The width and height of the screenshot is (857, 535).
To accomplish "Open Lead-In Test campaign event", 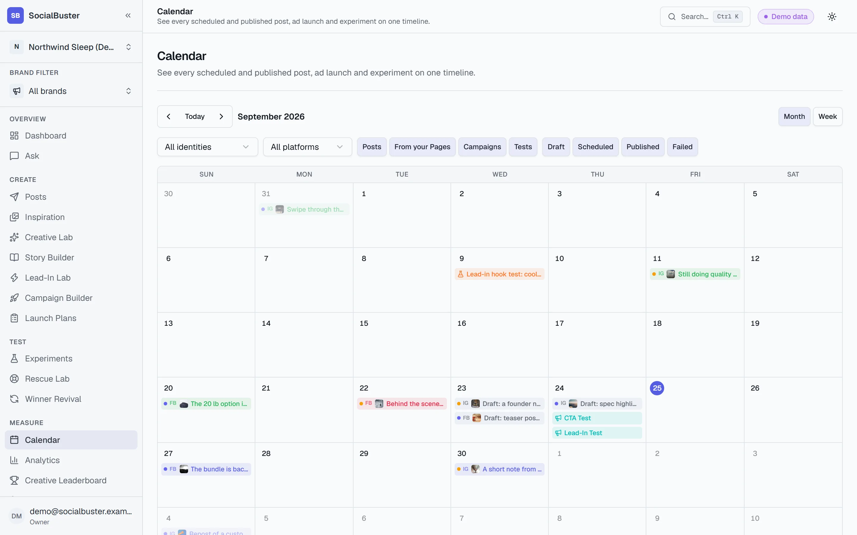I will pyautogui.click(x=597, y=433).
